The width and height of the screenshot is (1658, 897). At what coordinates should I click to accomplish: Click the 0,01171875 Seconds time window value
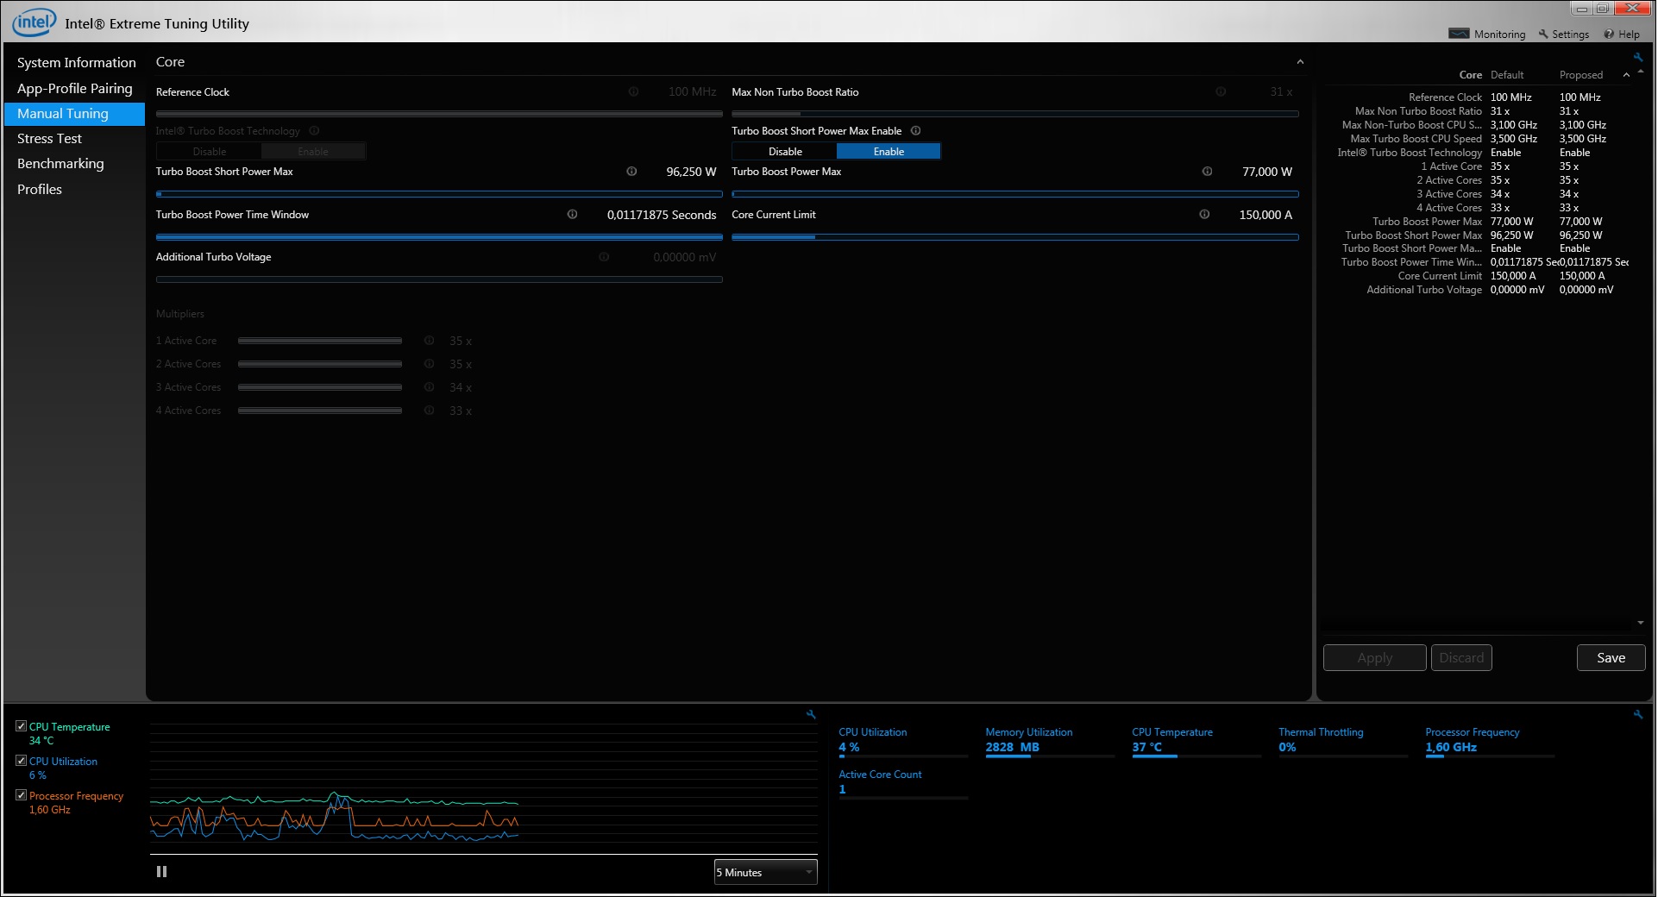tap(662, 215)
